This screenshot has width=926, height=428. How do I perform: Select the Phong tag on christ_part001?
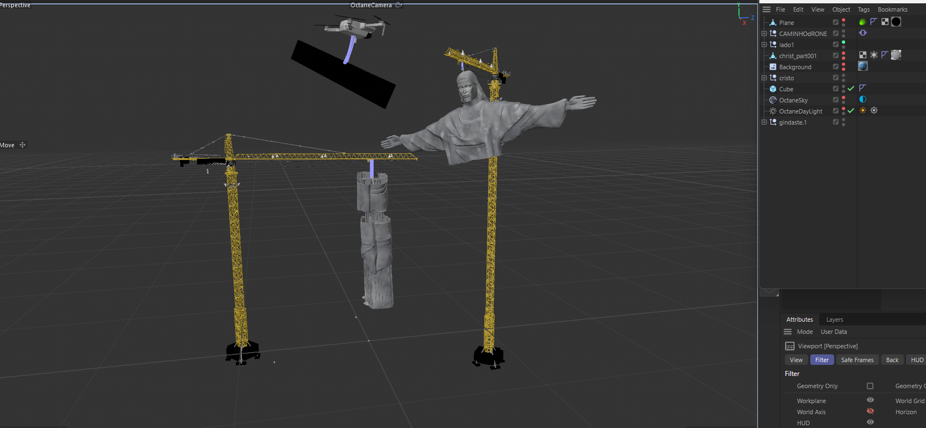click(x=884, y=55)
